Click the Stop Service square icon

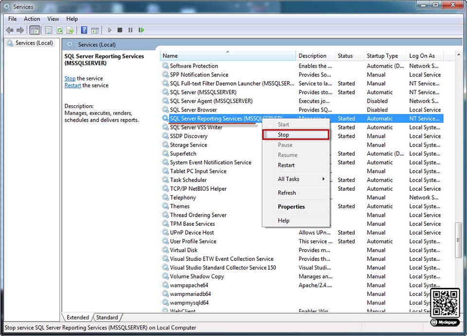pos(120,30)
